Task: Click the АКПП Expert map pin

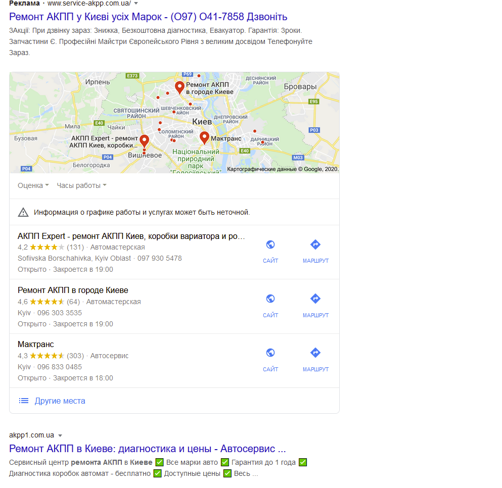Action: point(145,141)
